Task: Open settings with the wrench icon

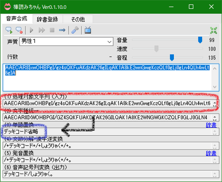Action: (x=75, y=30)
